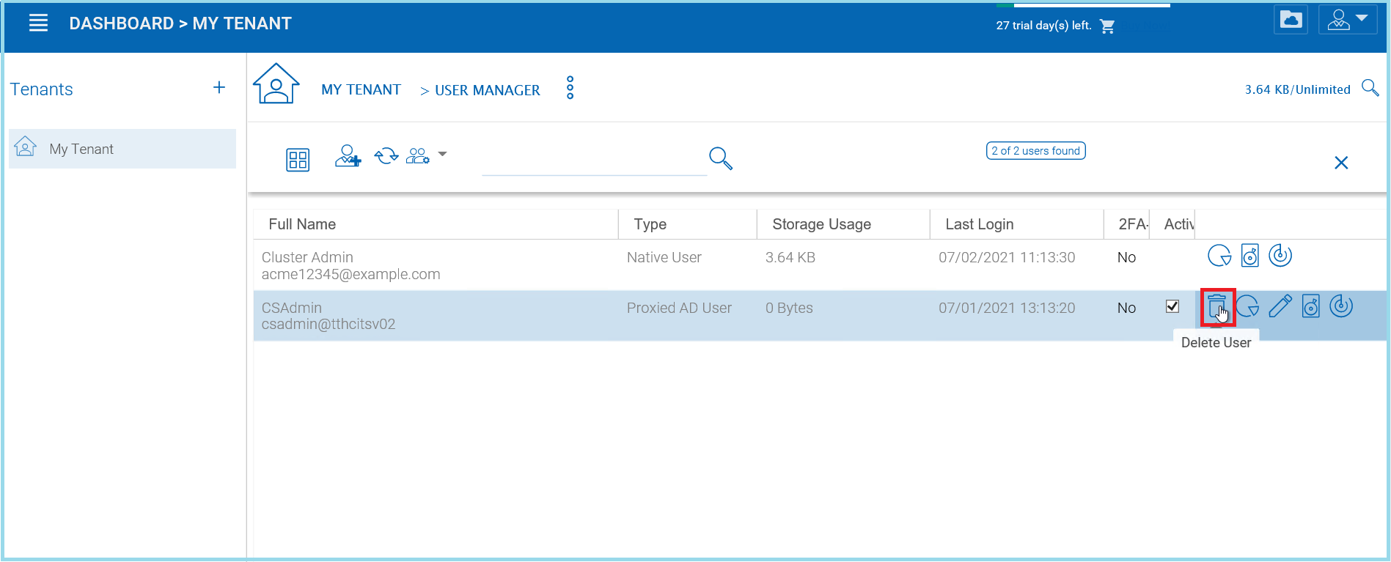
Task: Click acme12345@example.com email
Action: coord(350,274)
